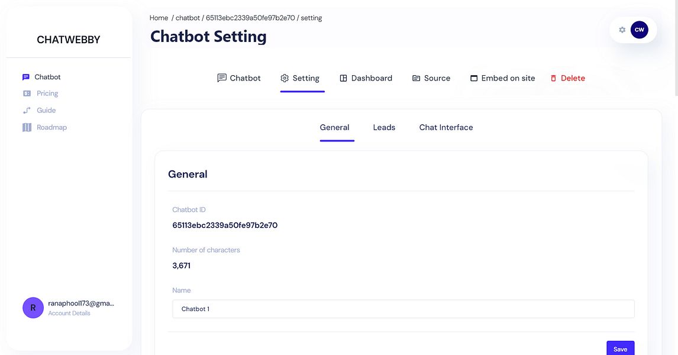Click the chat bubble icon beside Chatbot

point(222,78)
